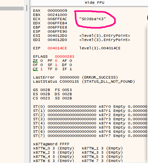This screenshot has width=148, height=163.
Task: Select the ESI register value 004012D0
Action: click(57, 36)
